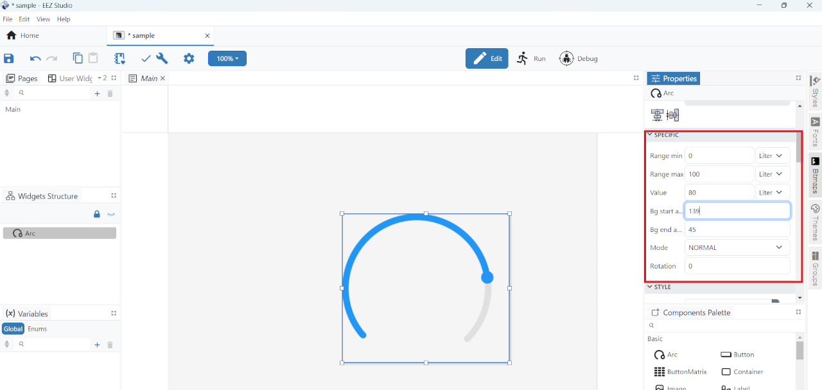
Task: Click the arc's blue knob handle
Action: (x=487, y=278)
